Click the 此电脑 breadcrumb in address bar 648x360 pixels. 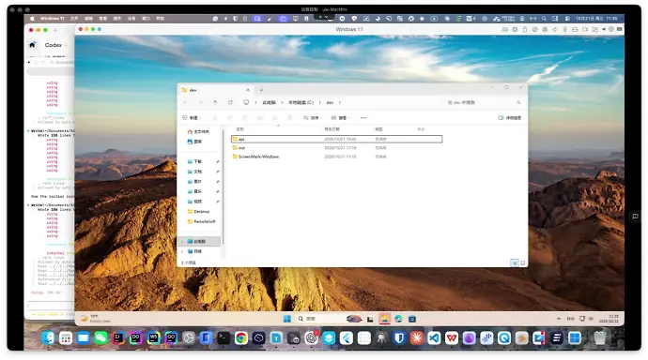pyautogui.click(x=269, y=103)
